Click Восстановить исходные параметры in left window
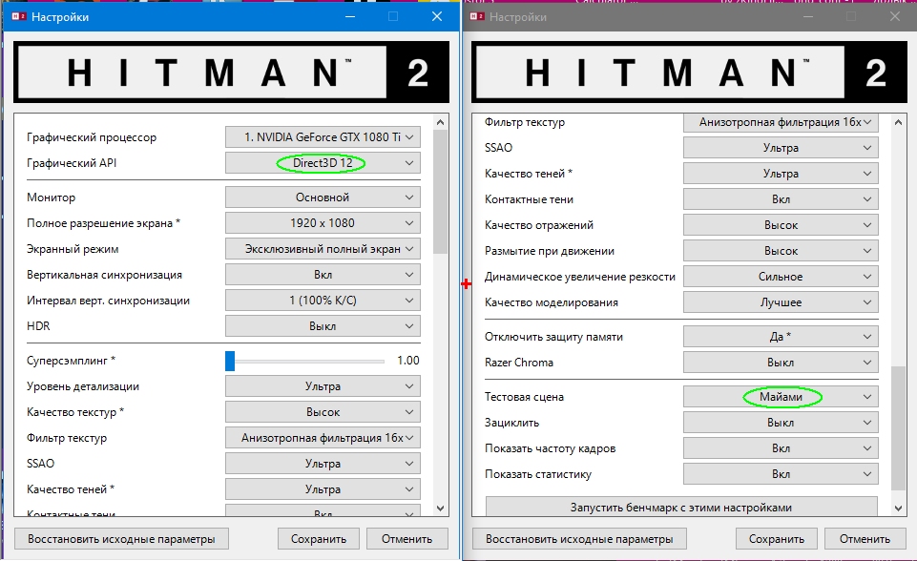The image size is (917, 561). coord(121,539)
